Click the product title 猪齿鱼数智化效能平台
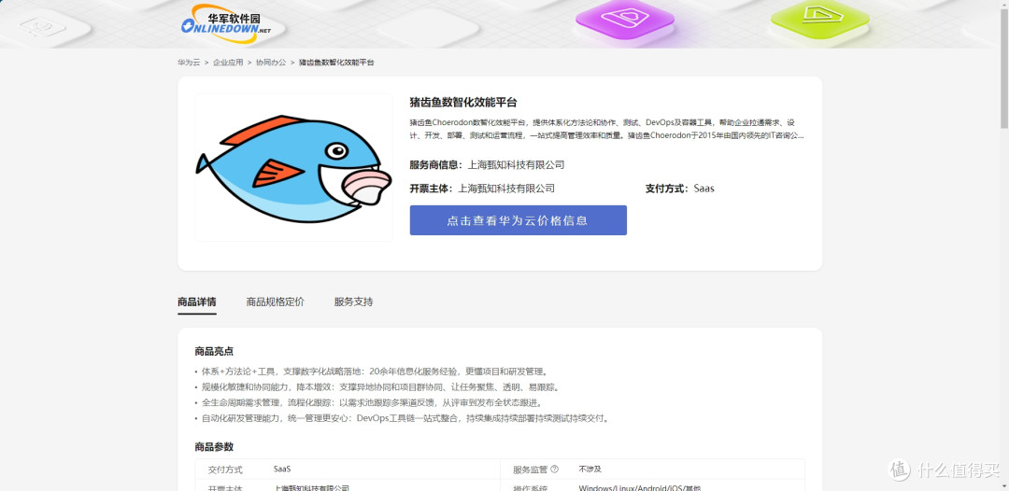 pos(463,102)
